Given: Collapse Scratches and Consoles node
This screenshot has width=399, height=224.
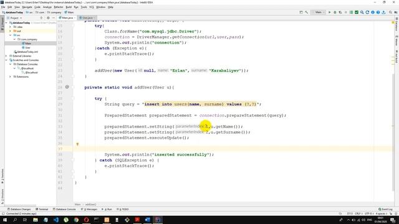Looking at the screenshot, I should (x=6, y=60).
